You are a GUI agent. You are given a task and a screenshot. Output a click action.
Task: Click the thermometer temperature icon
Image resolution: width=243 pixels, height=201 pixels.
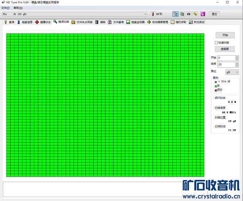(153, 14)
